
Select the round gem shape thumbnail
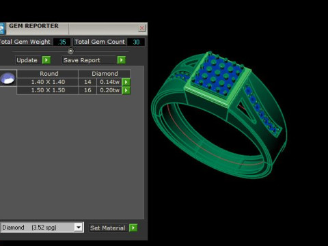click(x=8, y=78)
